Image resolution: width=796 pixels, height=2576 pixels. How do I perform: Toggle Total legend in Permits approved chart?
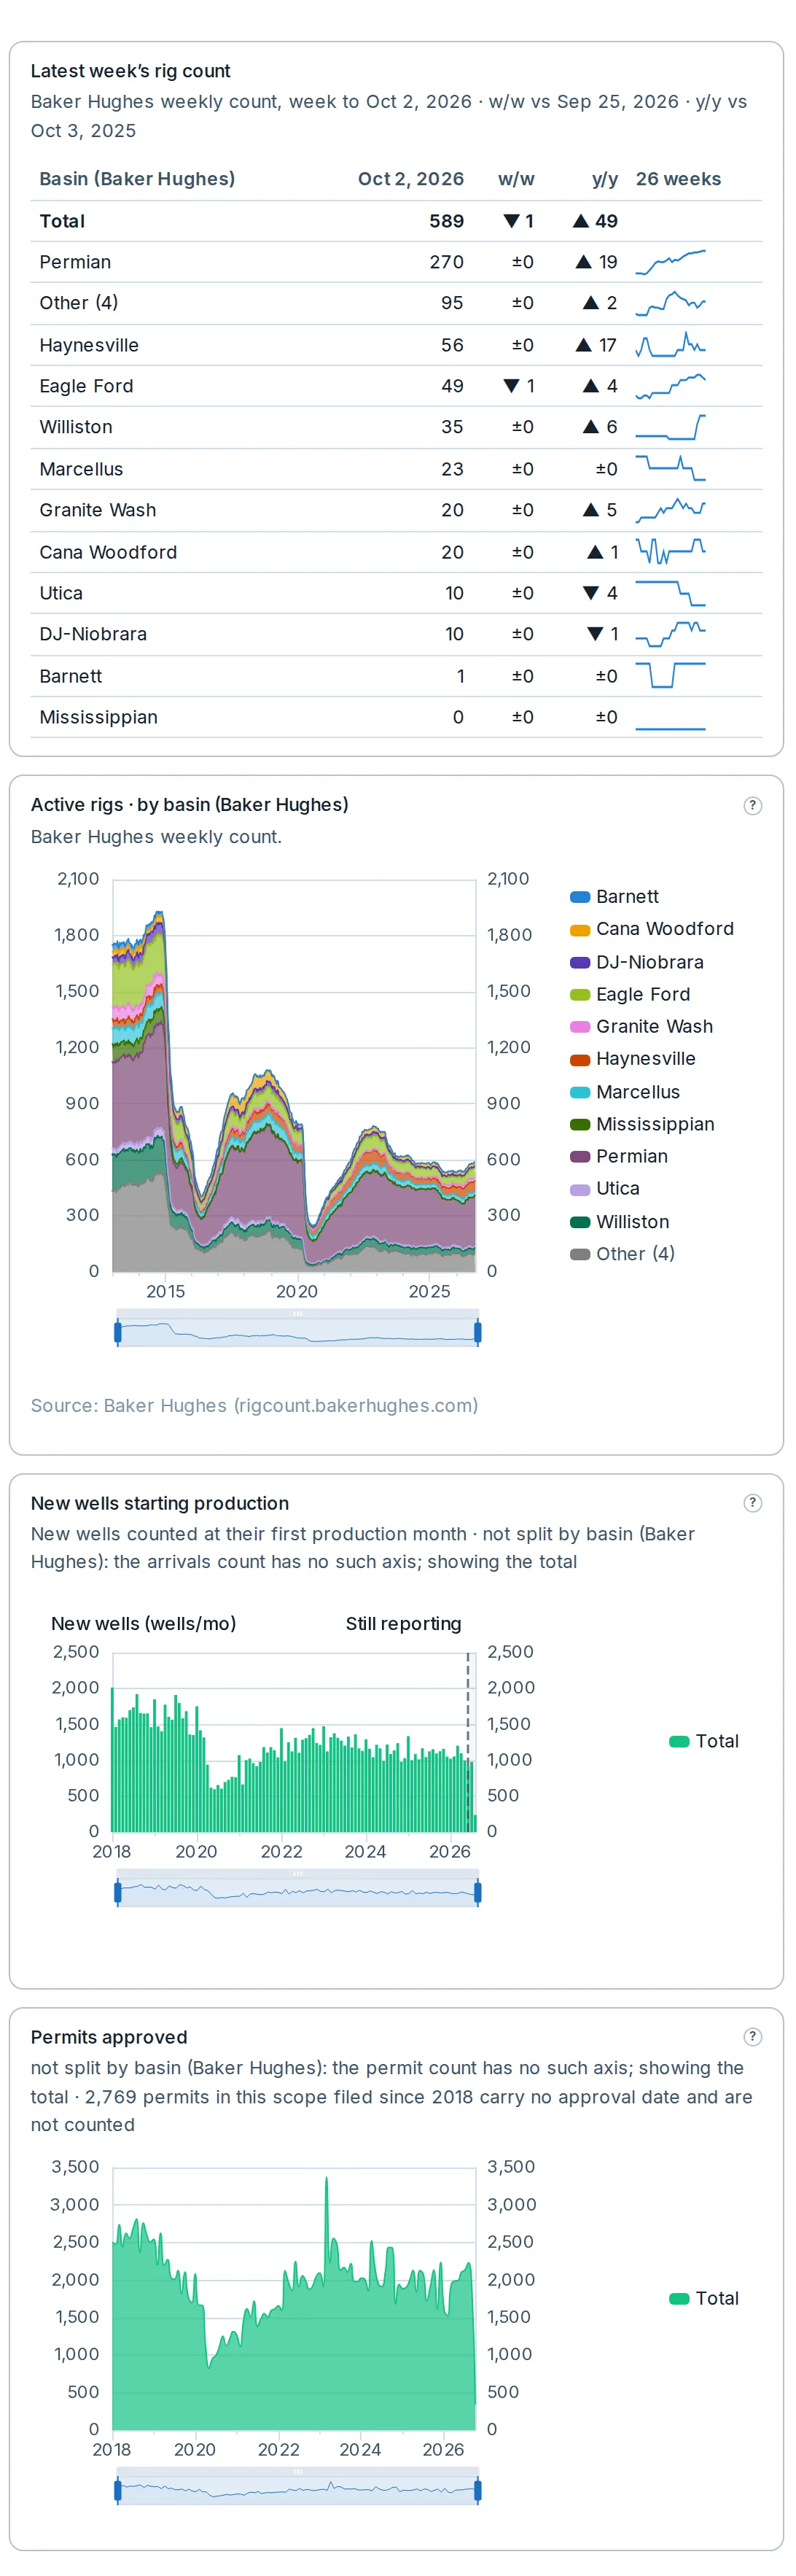(x=704, y=2299)
